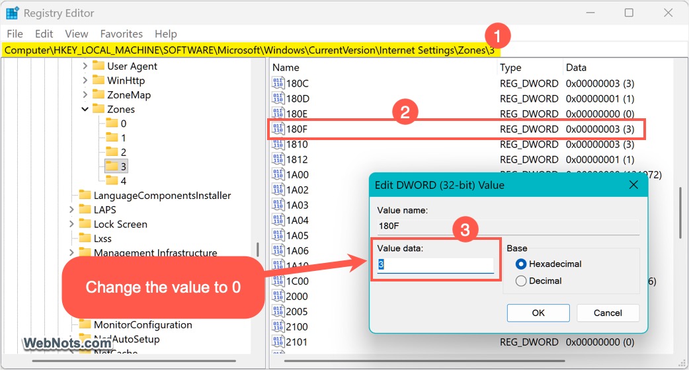
Task: Select the 180F DWORD value icon
Action: point(278,129)
